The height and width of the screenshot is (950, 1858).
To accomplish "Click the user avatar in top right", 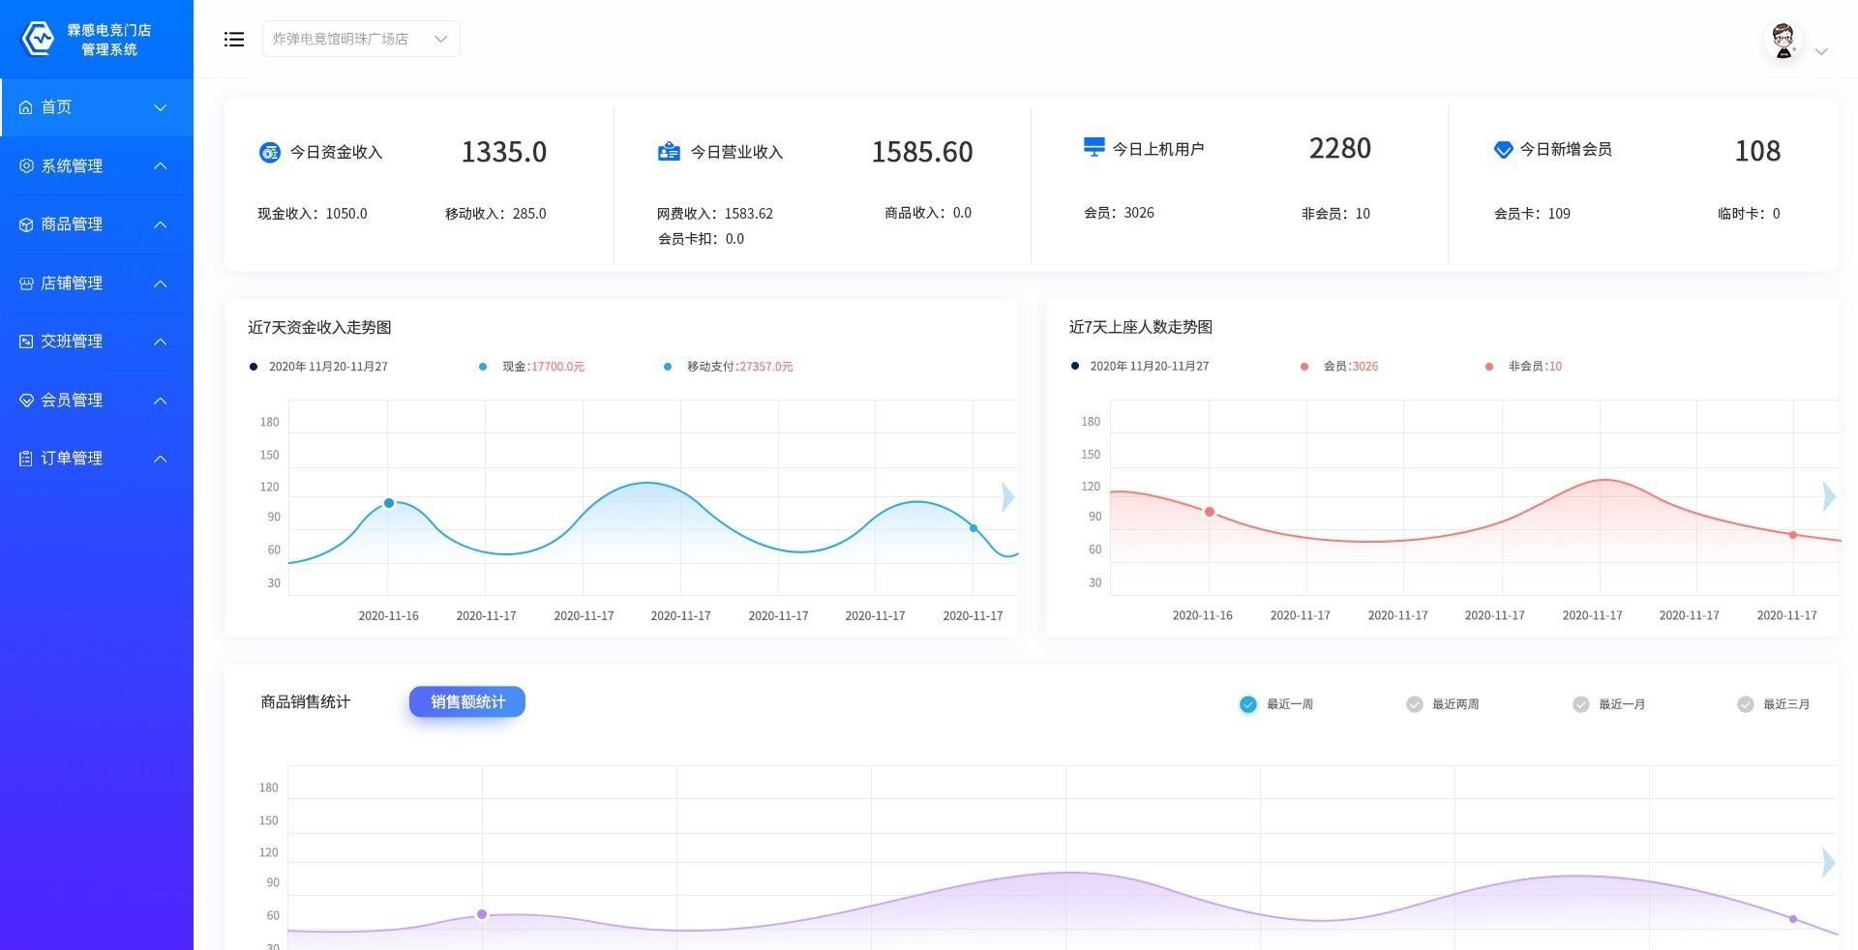I will [1783, 41].
